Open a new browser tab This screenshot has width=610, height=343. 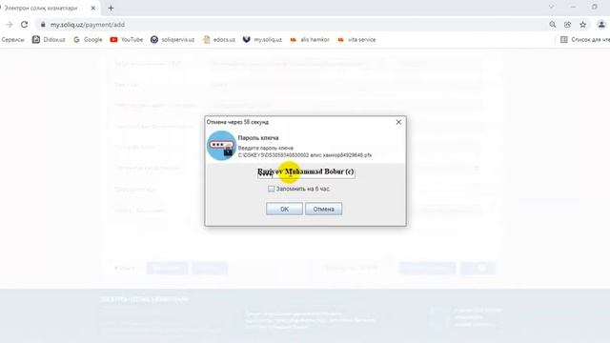tap(111, 8)
